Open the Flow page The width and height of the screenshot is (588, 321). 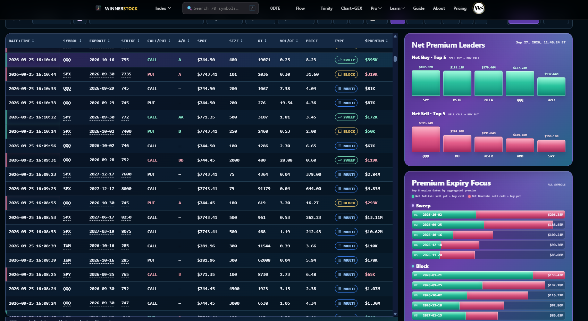(x=300, y=8)
